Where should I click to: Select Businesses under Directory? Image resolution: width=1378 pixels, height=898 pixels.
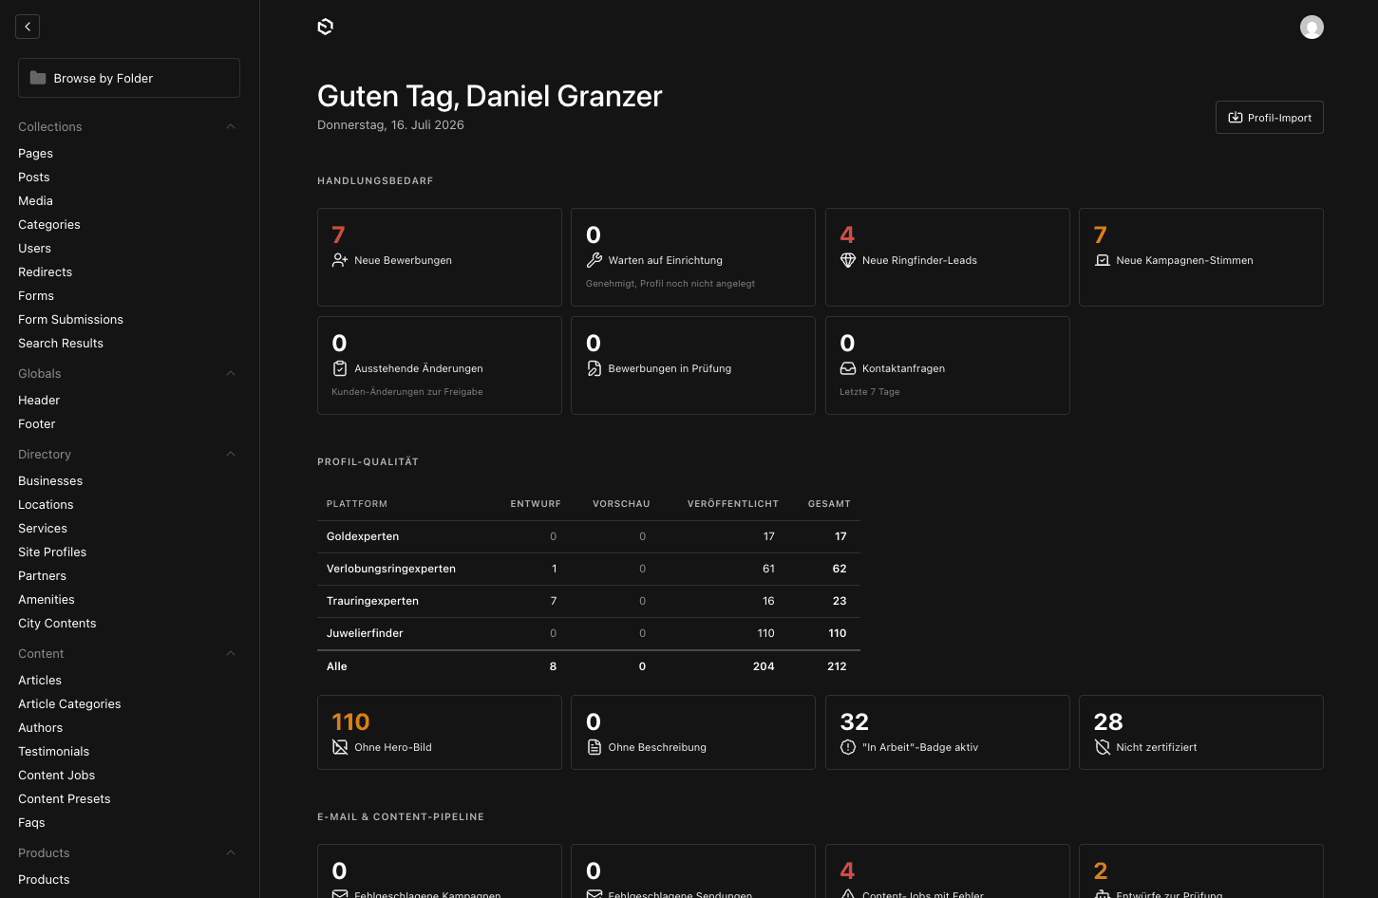point(50,480)
